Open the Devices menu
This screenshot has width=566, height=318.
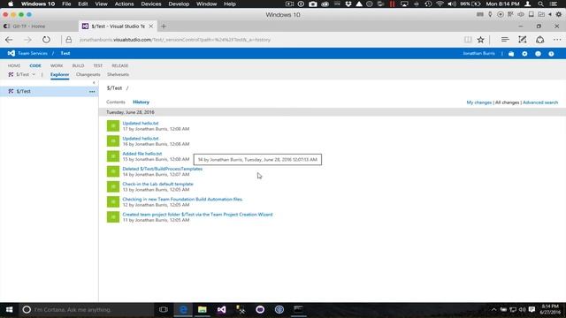[151, 4]
